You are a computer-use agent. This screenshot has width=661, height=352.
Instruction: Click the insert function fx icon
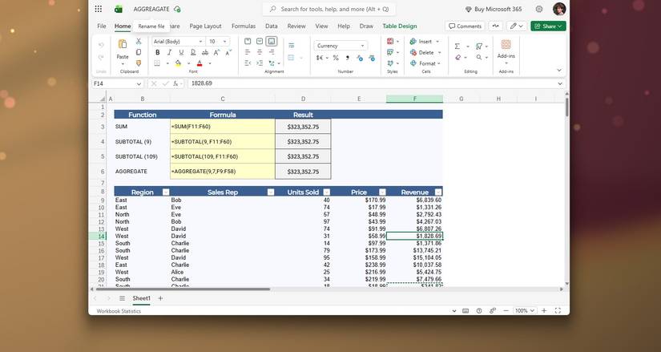point(175,83)
